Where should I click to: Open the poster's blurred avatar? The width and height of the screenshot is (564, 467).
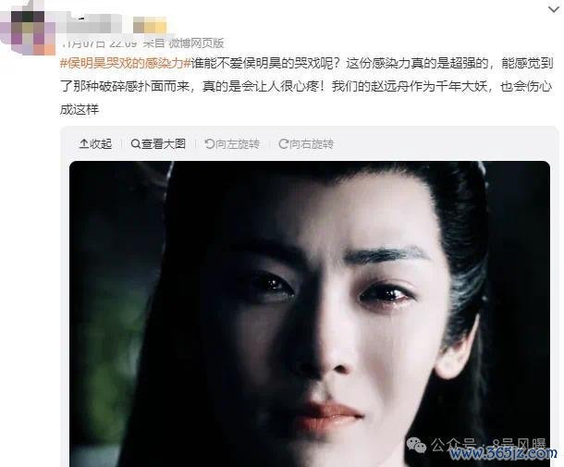(x=29, y=32)
